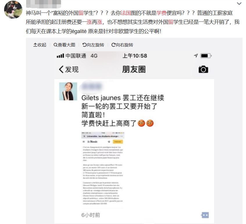Tap the location arrow status icon

point(196,56)
